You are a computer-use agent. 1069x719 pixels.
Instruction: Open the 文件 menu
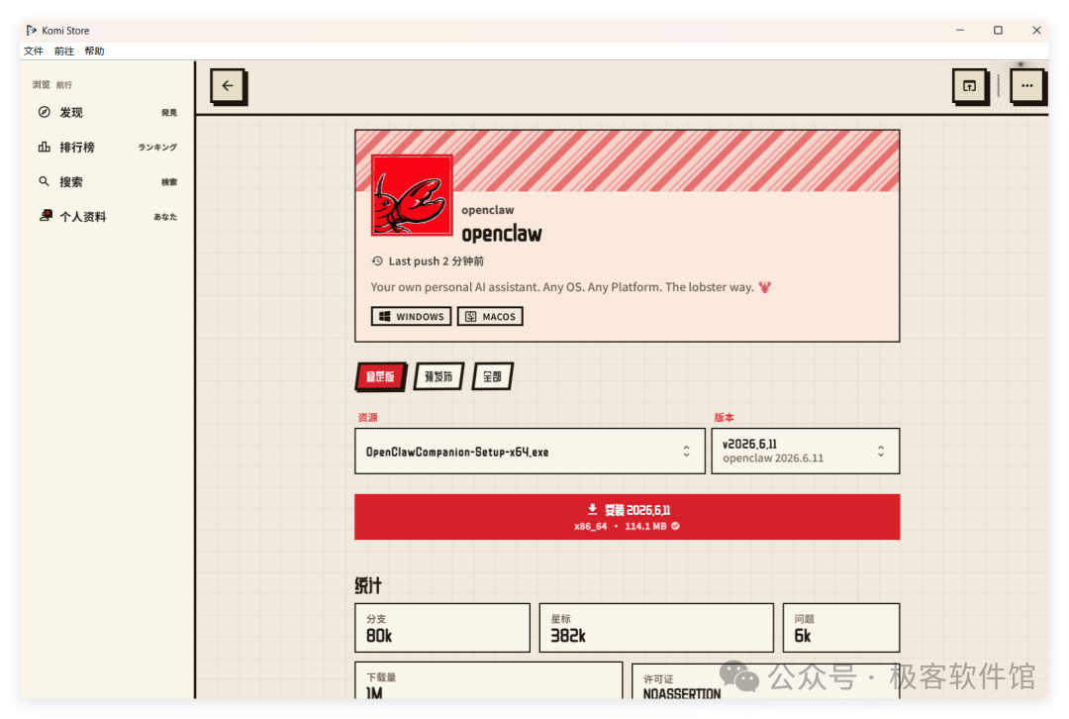pyautogui.click(x=34, y=51)
